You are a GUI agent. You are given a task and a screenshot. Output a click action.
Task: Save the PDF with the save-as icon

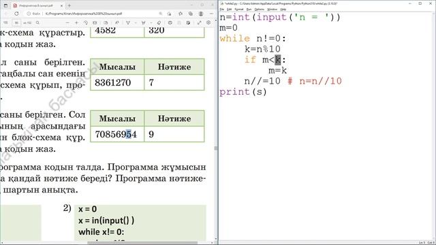[188, 22]
